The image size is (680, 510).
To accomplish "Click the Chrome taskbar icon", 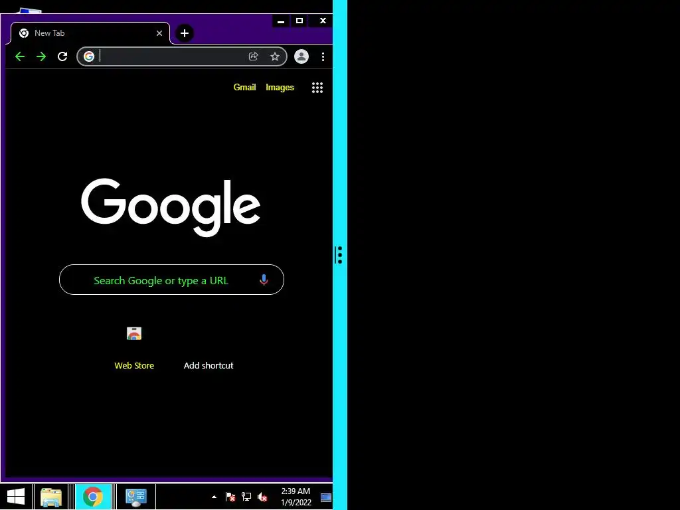I will [93, 497].
